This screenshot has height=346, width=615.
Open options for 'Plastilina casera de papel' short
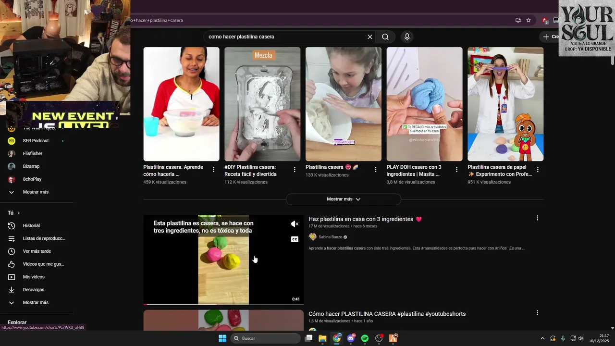click(x=538, y=170)
